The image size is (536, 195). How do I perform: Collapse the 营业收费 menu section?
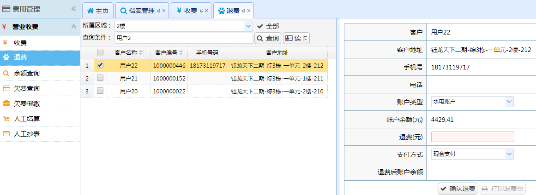[73, 27]
